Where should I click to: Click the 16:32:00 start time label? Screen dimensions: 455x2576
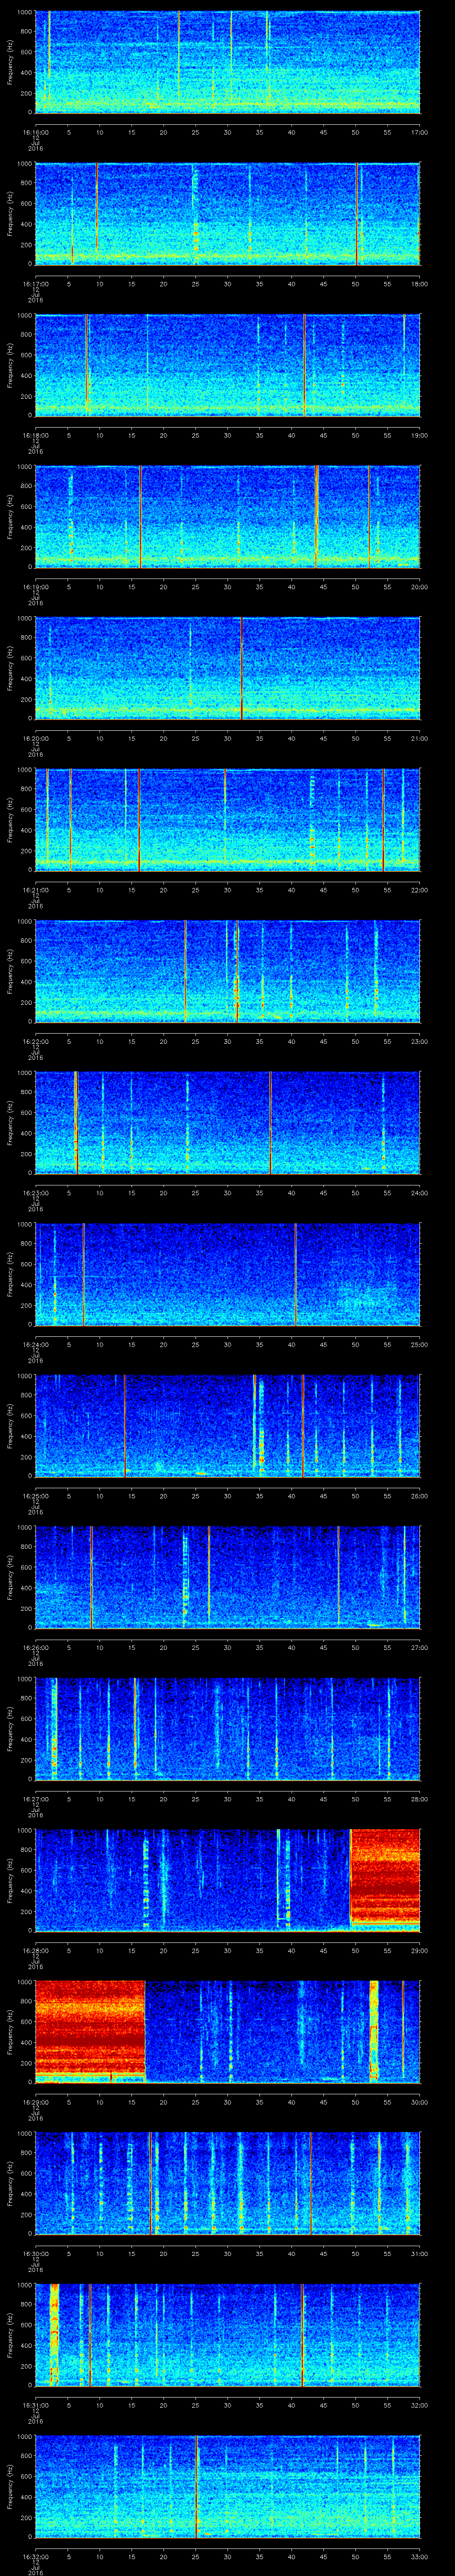35,2556
